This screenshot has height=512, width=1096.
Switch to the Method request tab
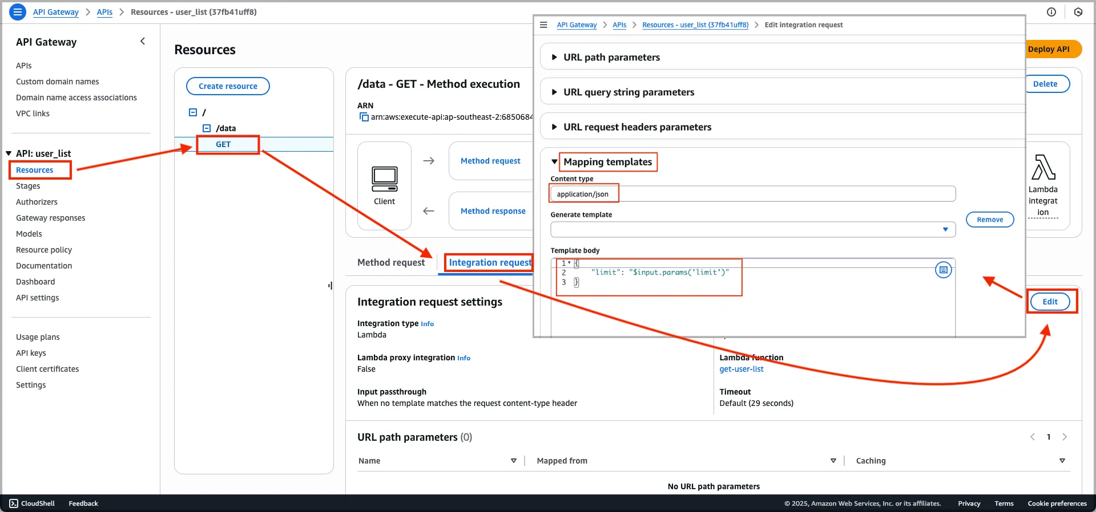click(x=391, y=262)
